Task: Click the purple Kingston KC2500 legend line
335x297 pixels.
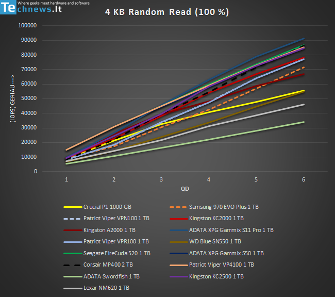Action: pyautogui.click(x=179, y=277)
